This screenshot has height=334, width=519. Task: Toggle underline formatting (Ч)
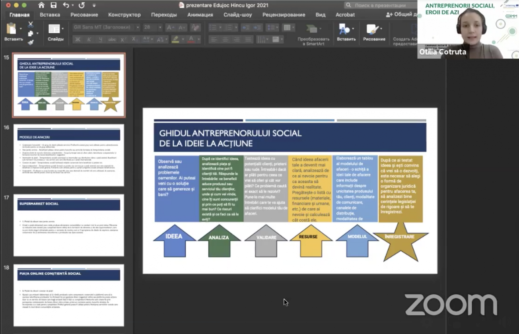tap(100, 39)
